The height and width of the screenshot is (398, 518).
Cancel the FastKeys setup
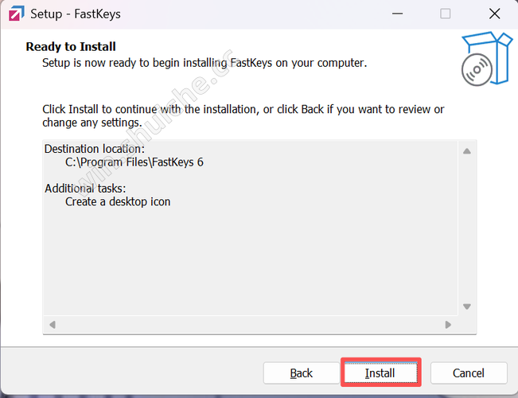(x=469, y=373)
